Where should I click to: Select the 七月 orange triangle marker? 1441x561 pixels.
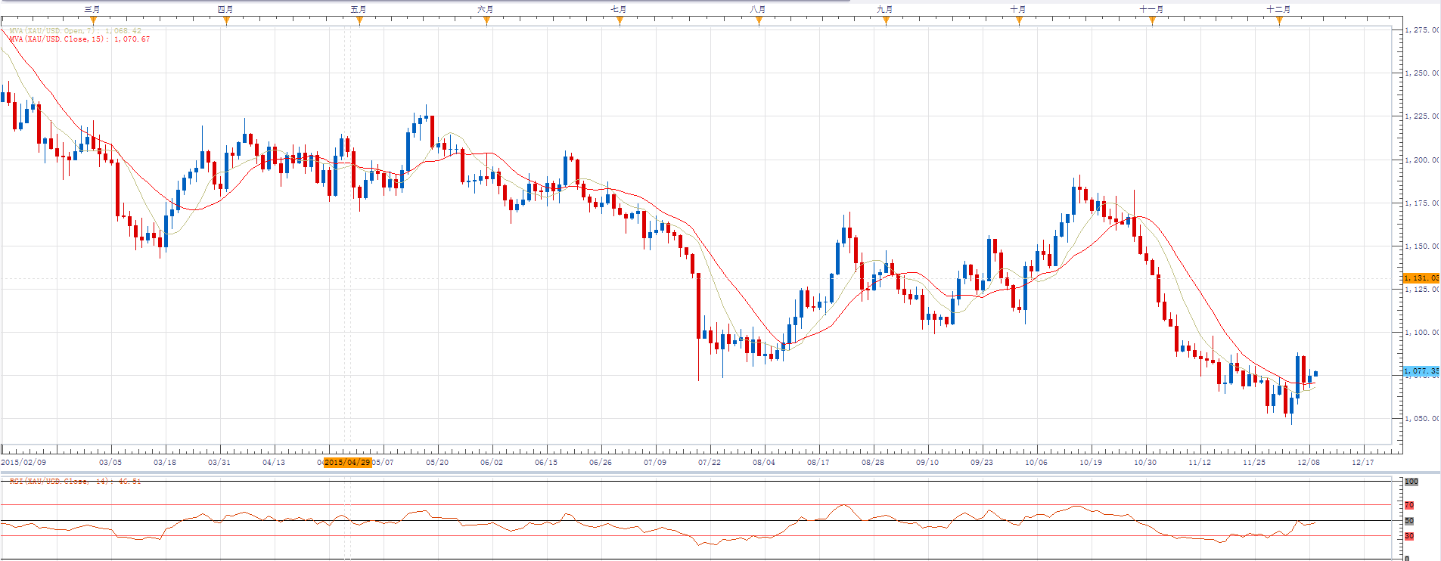click(x=620, y=20)
